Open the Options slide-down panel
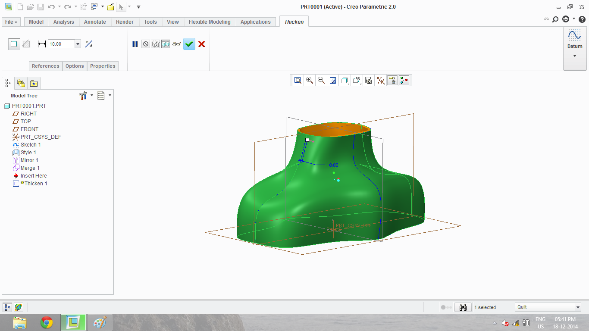The image size is (589, 331). pyautogui.click(x=75, y=66)
